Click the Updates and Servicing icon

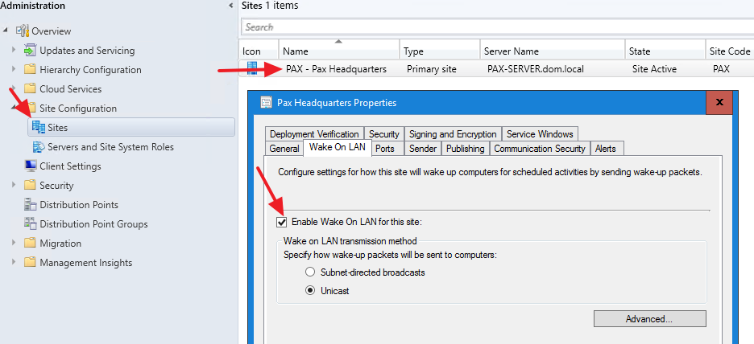[x=30, y=50]
